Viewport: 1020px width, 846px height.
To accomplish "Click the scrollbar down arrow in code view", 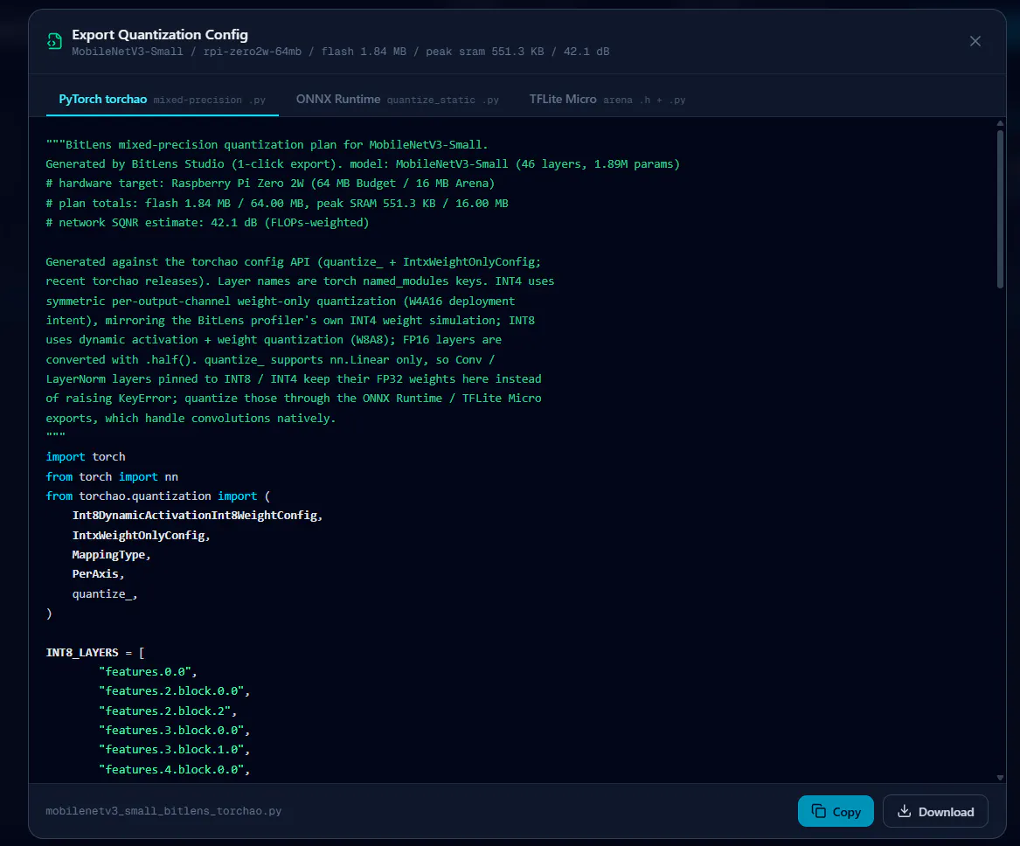I will click(1001, 778).
